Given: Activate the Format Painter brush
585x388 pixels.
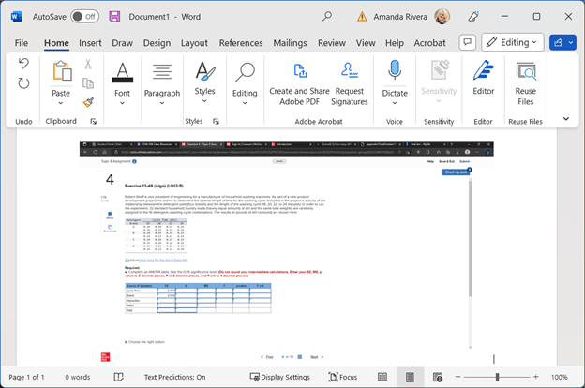Looking at the screenshot, I should tap(88, 102).
